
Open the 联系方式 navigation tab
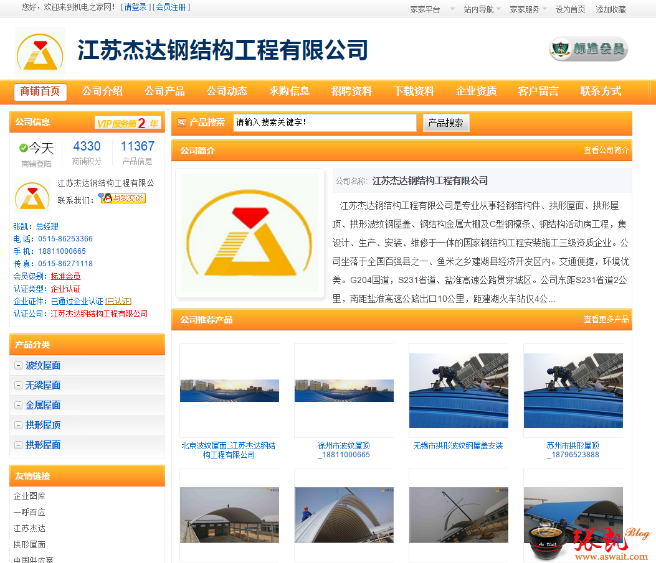(601, 91)
